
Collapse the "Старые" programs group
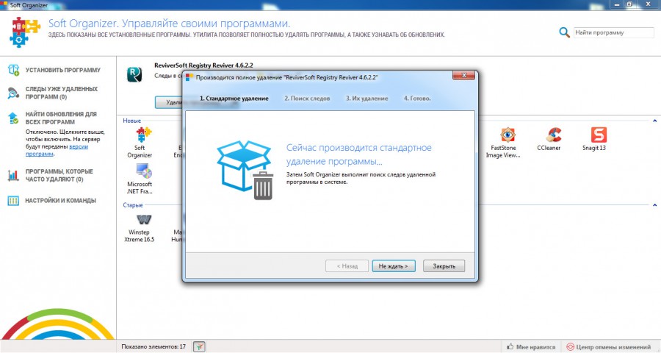654,206
